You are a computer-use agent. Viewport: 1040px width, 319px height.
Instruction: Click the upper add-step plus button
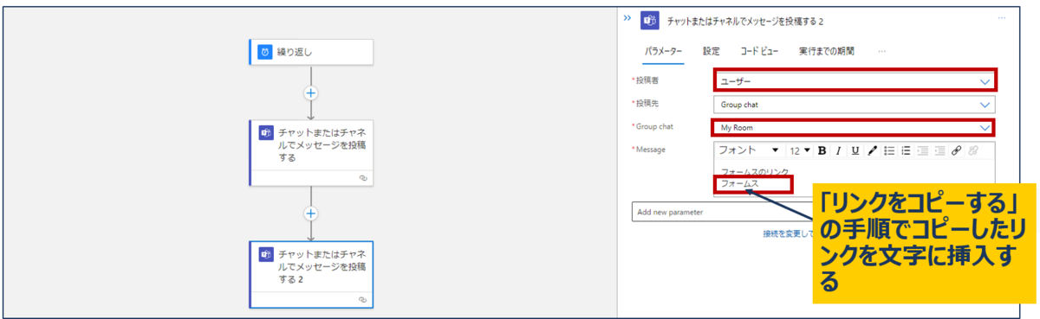pyautogui.click(x=310, y=93)
